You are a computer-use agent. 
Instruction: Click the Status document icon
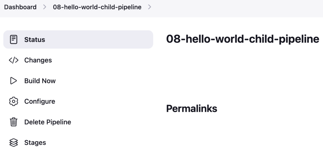[14, 40]
